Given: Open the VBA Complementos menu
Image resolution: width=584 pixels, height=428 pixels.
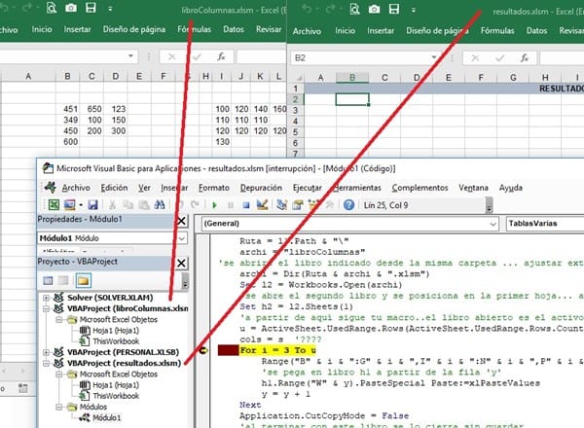Looking at the screenshot, I should coord(420,188).
